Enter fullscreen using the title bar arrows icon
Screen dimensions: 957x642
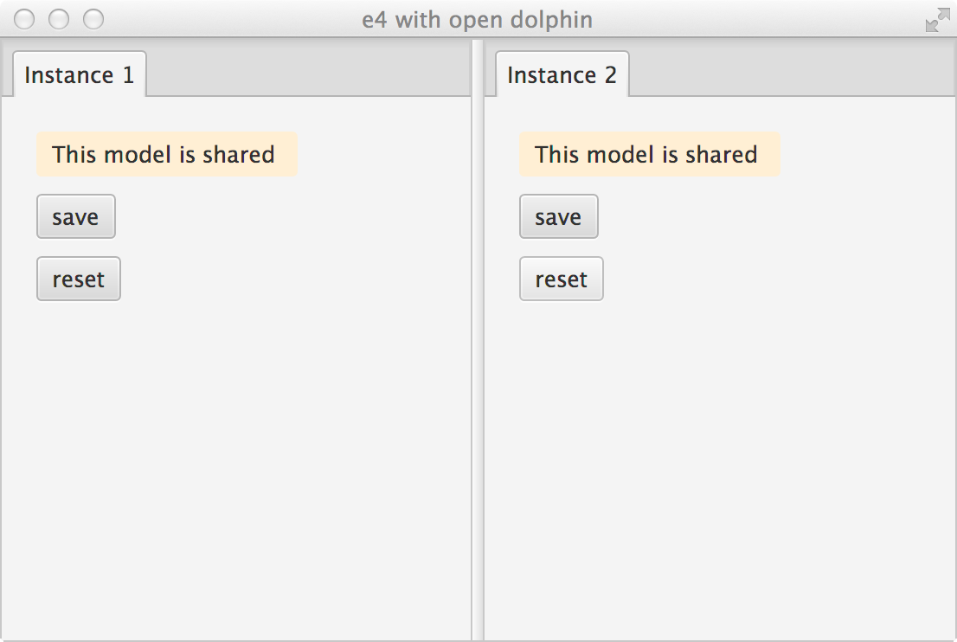pyautogui.click(x=936, y=20)
